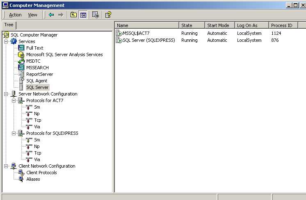The width and height of the screenshot is (306, 200).
Task: Click the MSDTC service icon
Action: (x=21, y=61)
